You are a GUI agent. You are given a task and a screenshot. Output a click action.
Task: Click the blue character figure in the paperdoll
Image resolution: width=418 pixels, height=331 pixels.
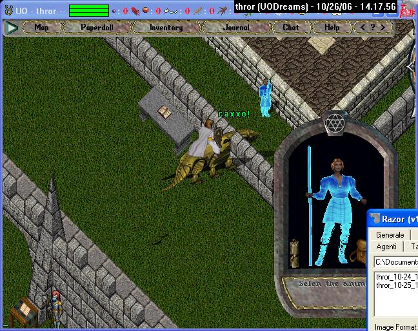click(338, 211)
